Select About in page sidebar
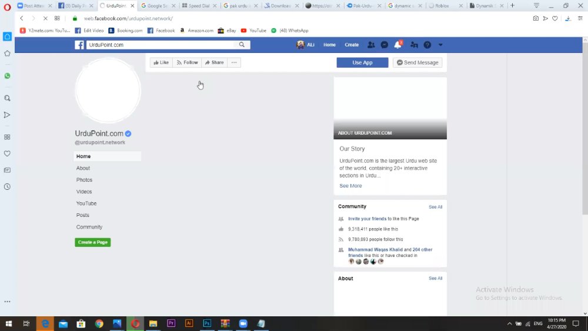This screenshot has height=331, width=588. (83, 168)
